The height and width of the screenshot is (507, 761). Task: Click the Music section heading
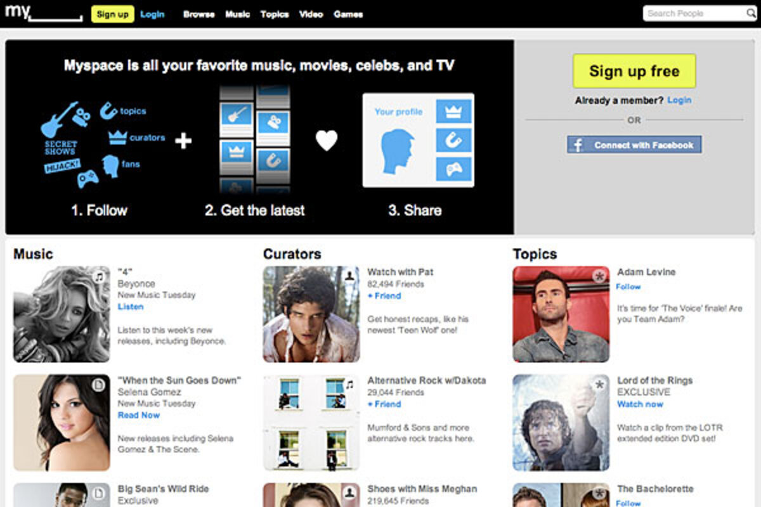(33, 254)
